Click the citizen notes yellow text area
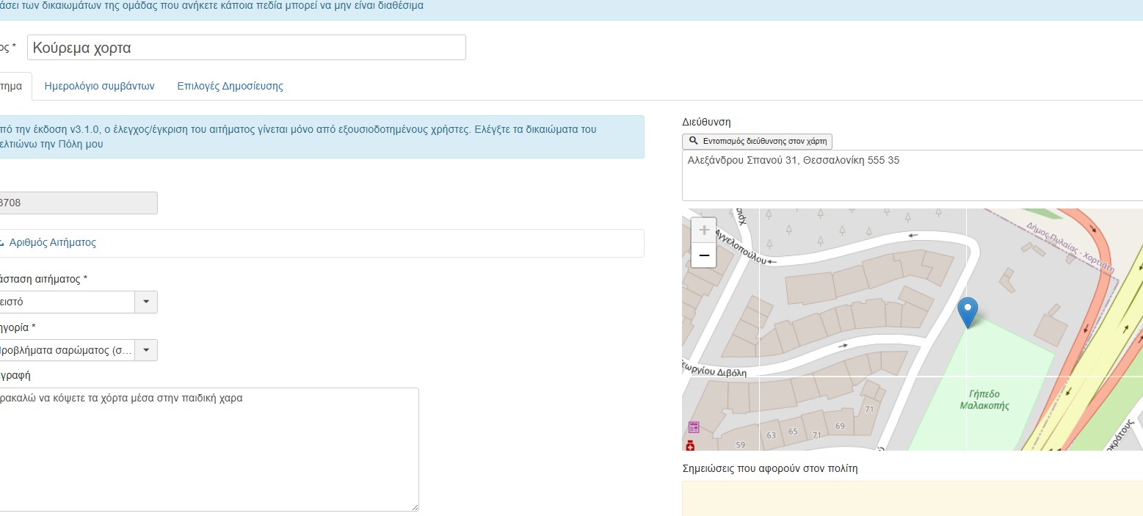This screenshot has height=516, width=1143. pyautogui.click(x=912, y=498)
